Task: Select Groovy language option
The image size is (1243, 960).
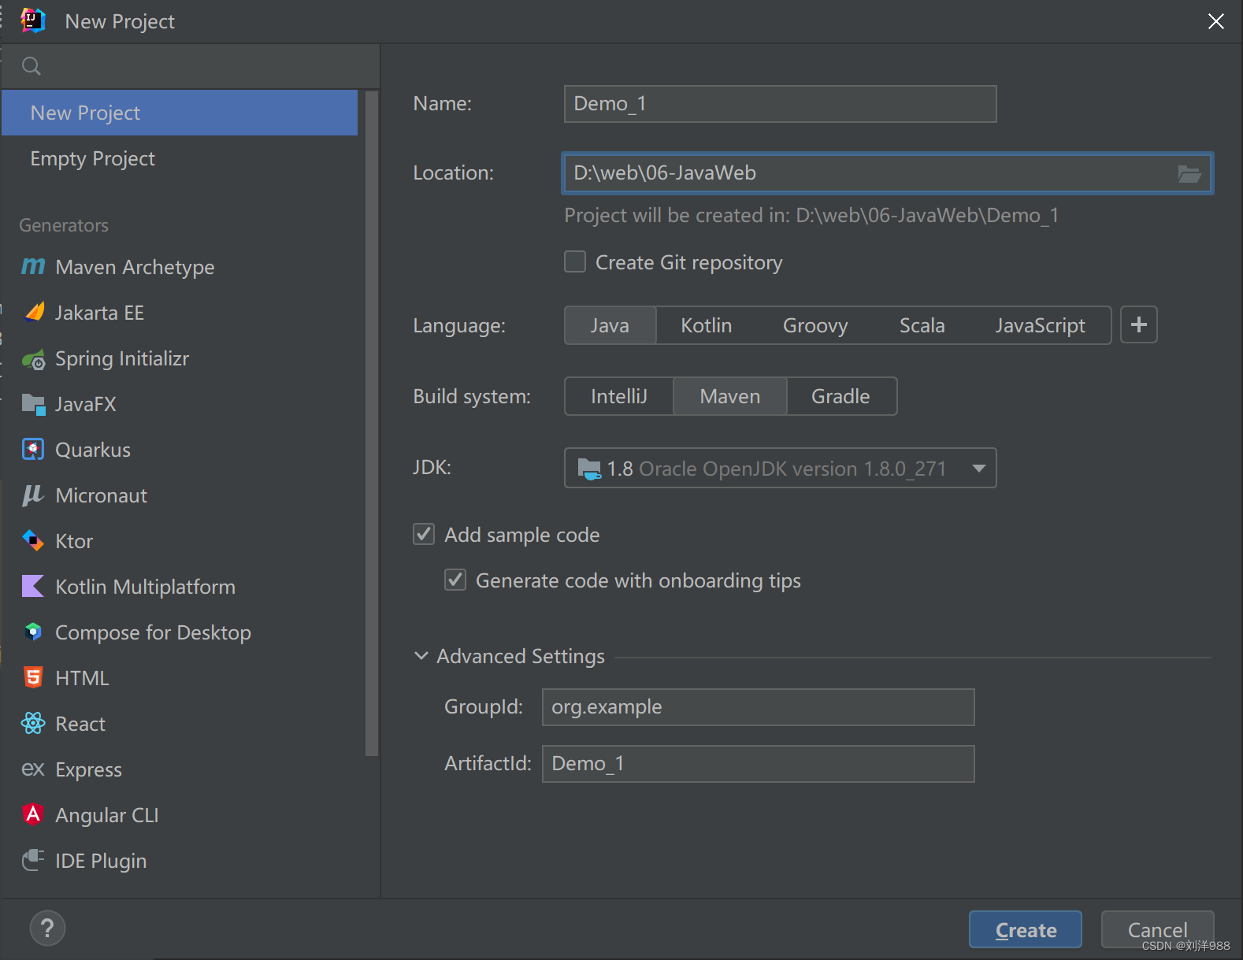Action: [x=815, y=325]
